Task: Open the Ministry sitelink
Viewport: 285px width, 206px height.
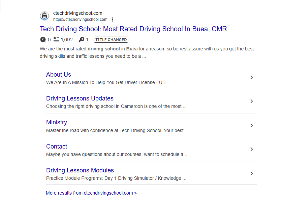Action: click(57, 122)
